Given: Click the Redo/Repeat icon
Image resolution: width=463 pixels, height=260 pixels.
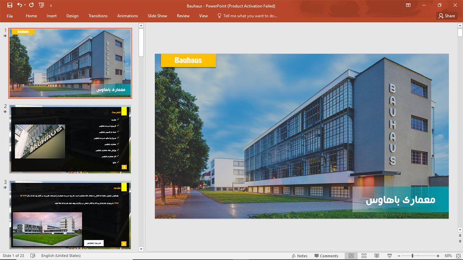Looking at the screenshot, I should (x=31, y=5).
